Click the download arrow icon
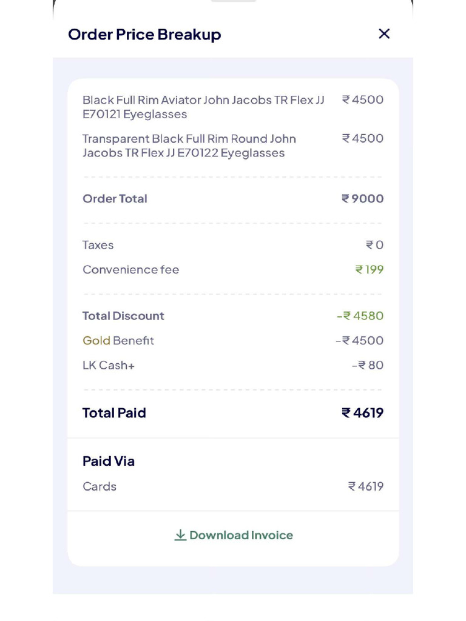 (x=180, y=535)
